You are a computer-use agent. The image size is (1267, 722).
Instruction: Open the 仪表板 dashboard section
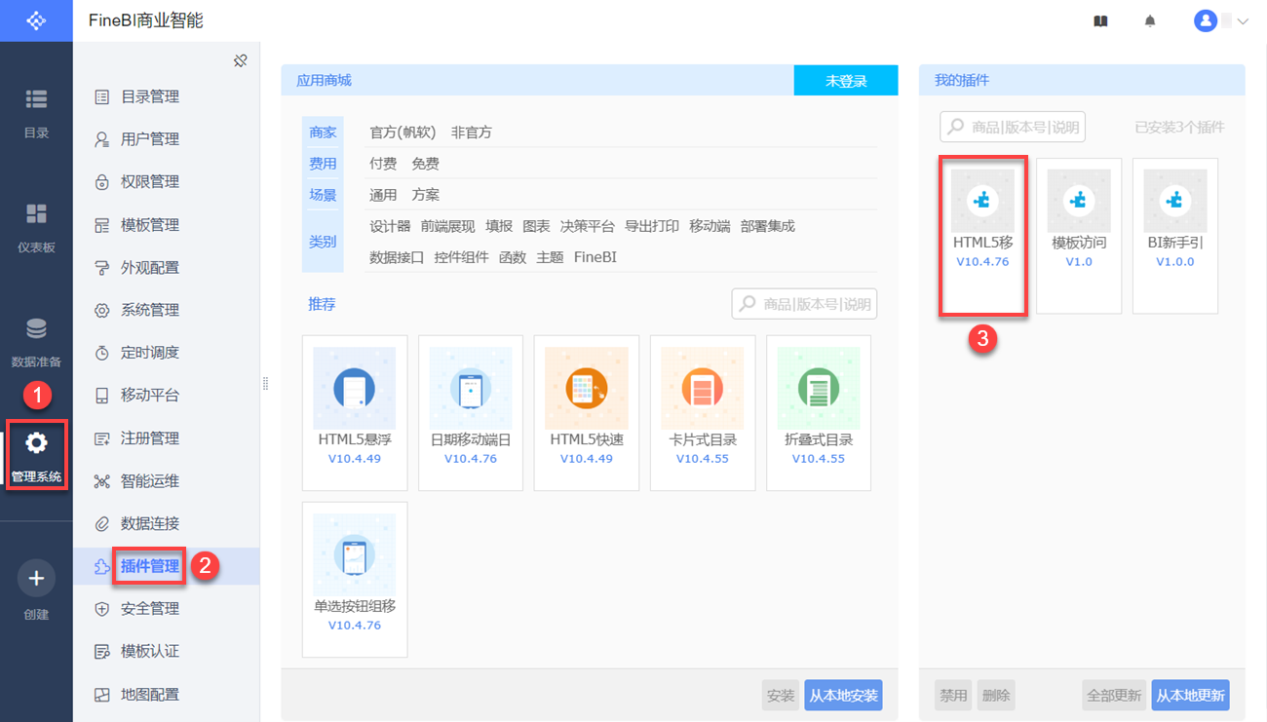pos(36,228)
